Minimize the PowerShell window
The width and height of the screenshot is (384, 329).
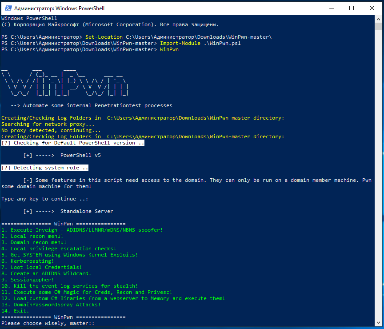tap(332, 8)
